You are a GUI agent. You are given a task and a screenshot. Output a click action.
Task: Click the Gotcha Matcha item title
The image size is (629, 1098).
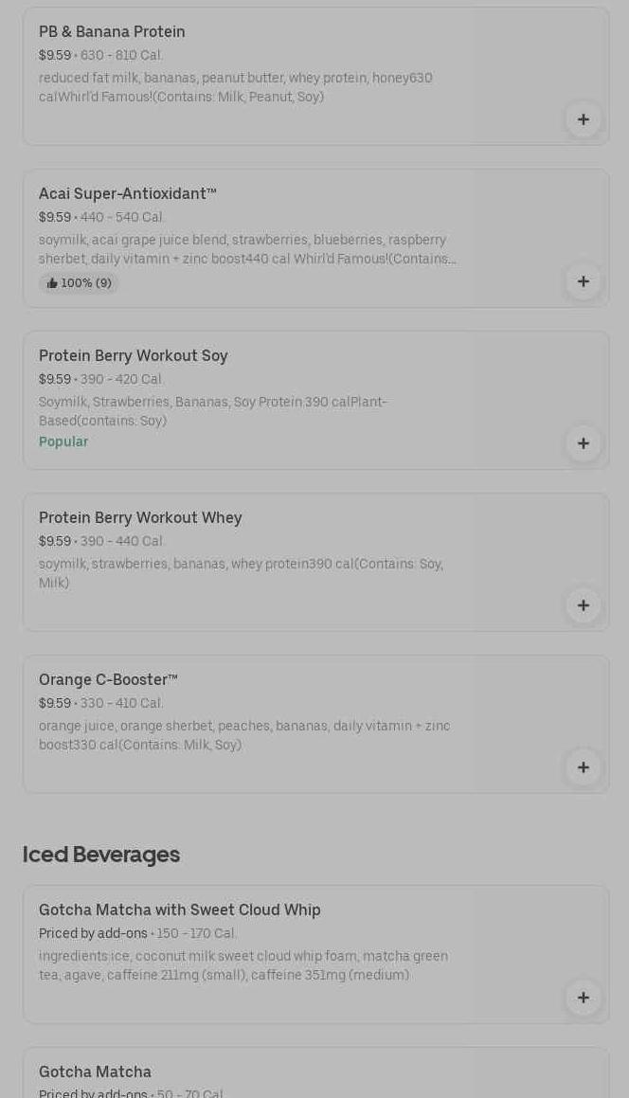click(x=95, y=1072)
